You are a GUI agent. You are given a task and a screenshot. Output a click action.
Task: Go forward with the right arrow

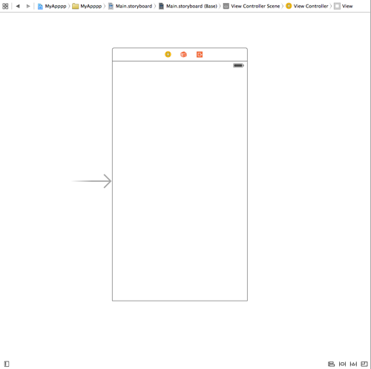28,6
